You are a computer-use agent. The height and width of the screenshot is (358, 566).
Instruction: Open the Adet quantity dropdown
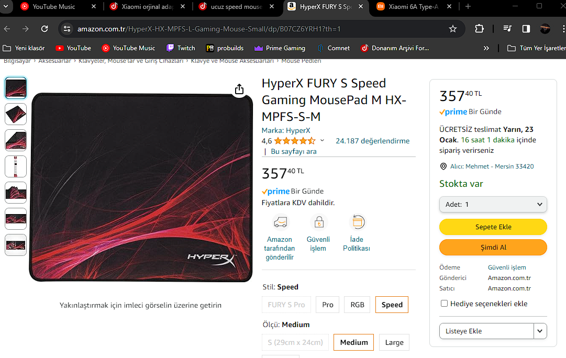[x=493, y=204]
